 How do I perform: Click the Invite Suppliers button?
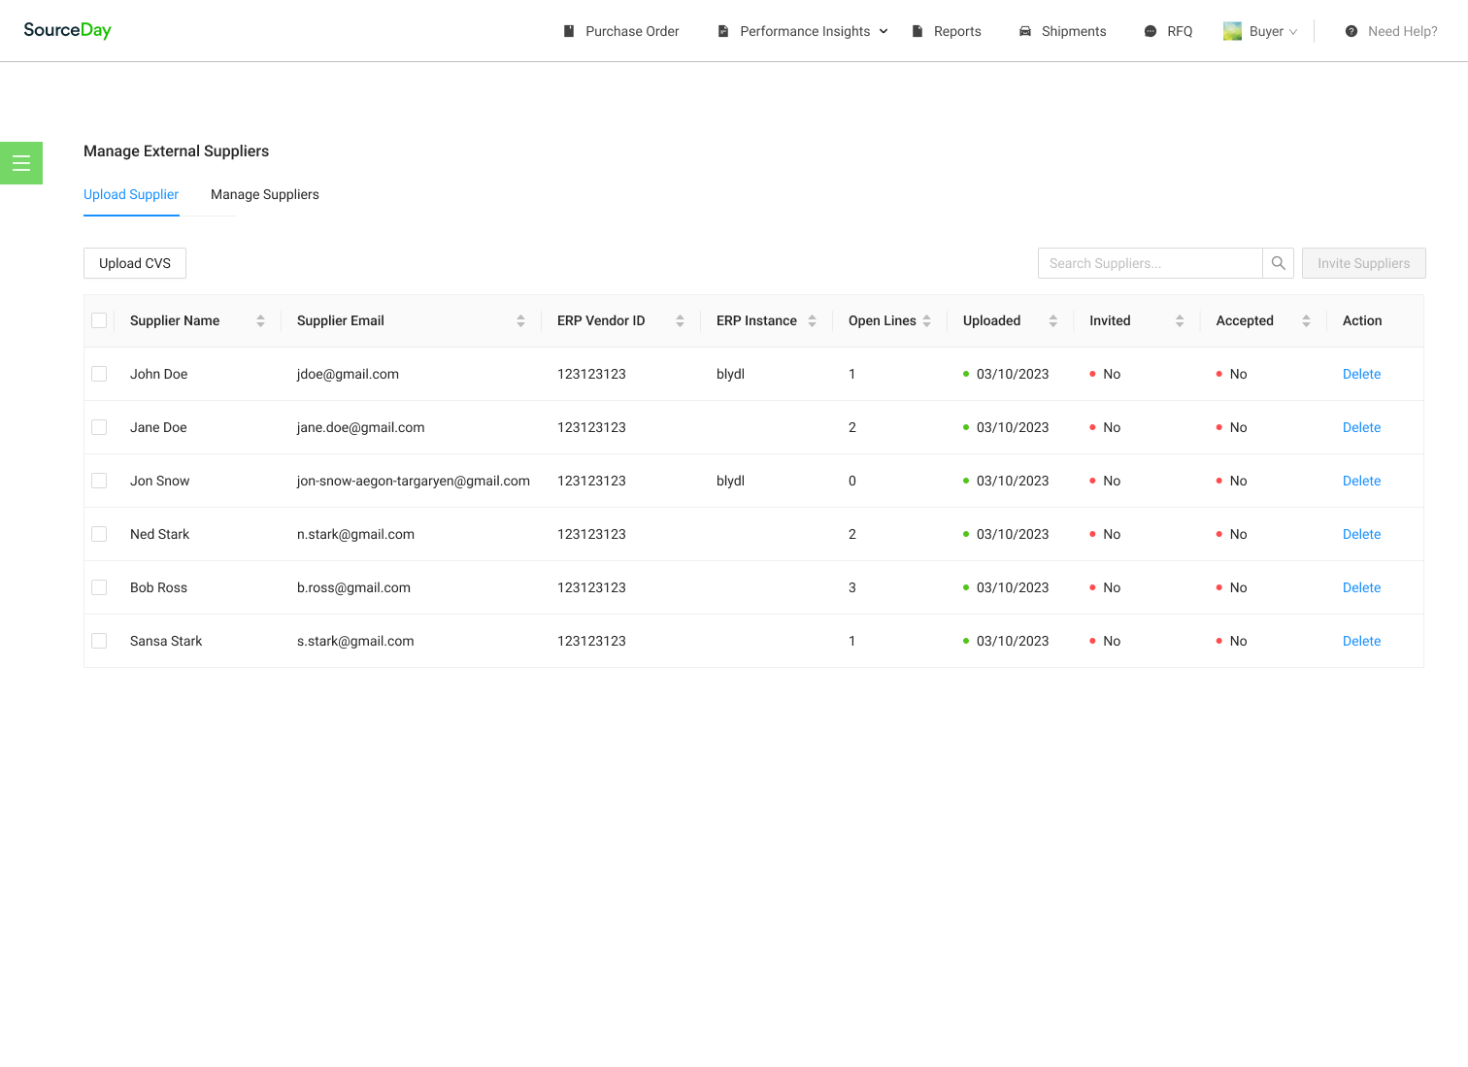pos(1363,263)
